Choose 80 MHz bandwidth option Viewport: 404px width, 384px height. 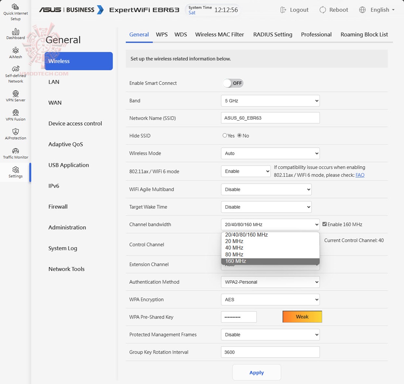click(x=270, y=255)
